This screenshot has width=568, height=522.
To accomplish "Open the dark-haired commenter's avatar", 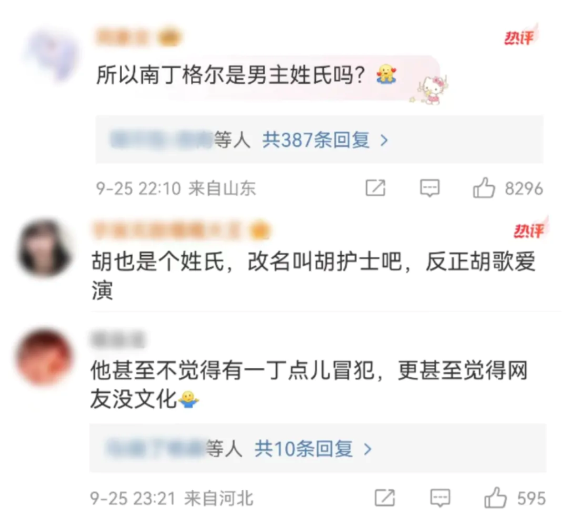I will 44,247.
